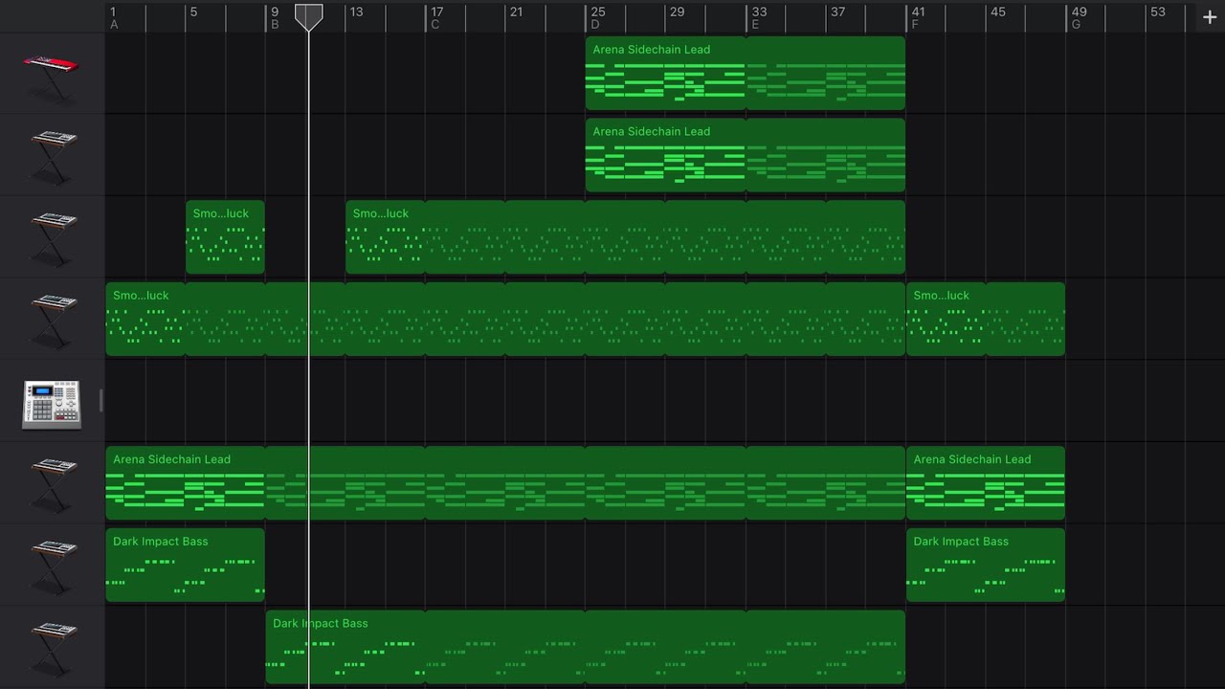This screenshot has height=689, width=1225.
Task: Select the Smo...luck region starting at bar 13
Action: (625, 237)
